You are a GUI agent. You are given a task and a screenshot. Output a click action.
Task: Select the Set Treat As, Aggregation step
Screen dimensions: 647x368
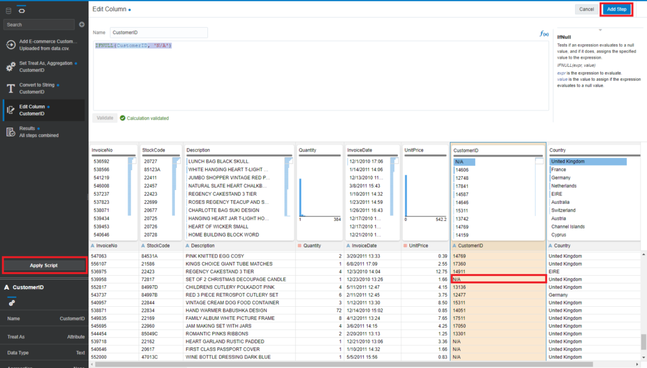coord(44,66)
